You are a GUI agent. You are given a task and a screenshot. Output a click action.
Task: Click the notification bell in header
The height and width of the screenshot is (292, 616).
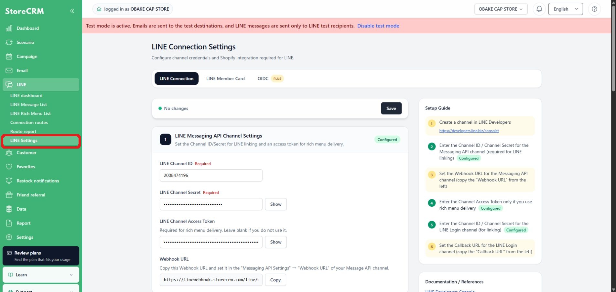coord(539,9)
